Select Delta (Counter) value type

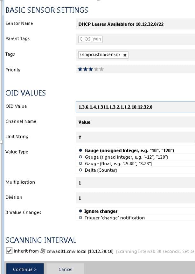click(x=80, y=170)
